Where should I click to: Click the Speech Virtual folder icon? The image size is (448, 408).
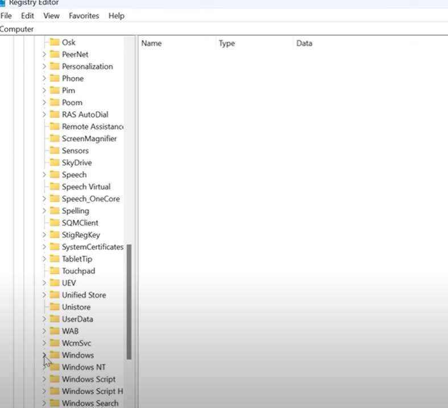(54, 187)
